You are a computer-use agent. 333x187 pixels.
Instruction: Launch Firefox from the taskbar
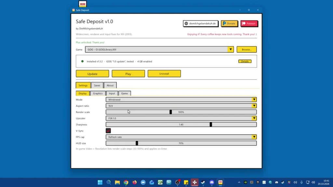coord(134,182)
